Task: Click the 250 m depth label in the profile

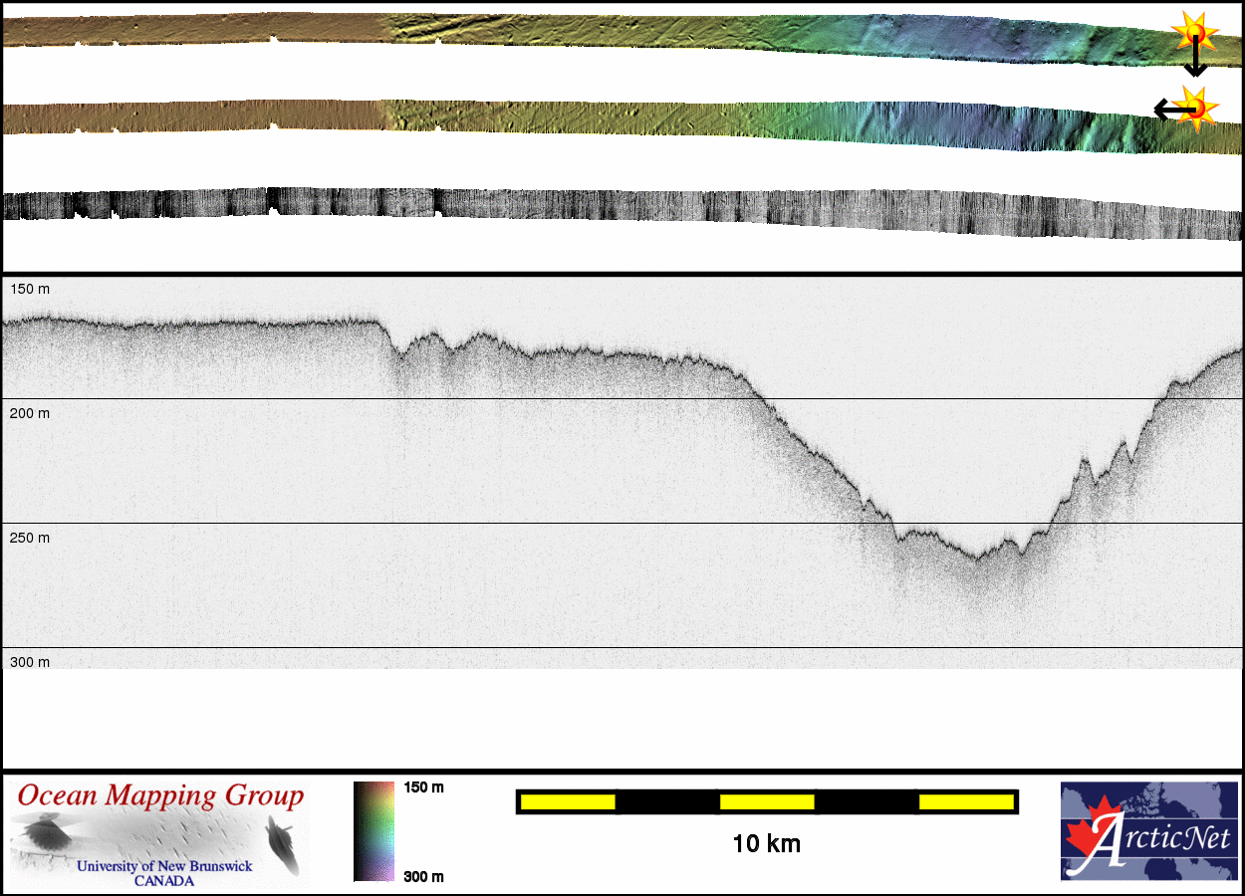Action: 29,538
